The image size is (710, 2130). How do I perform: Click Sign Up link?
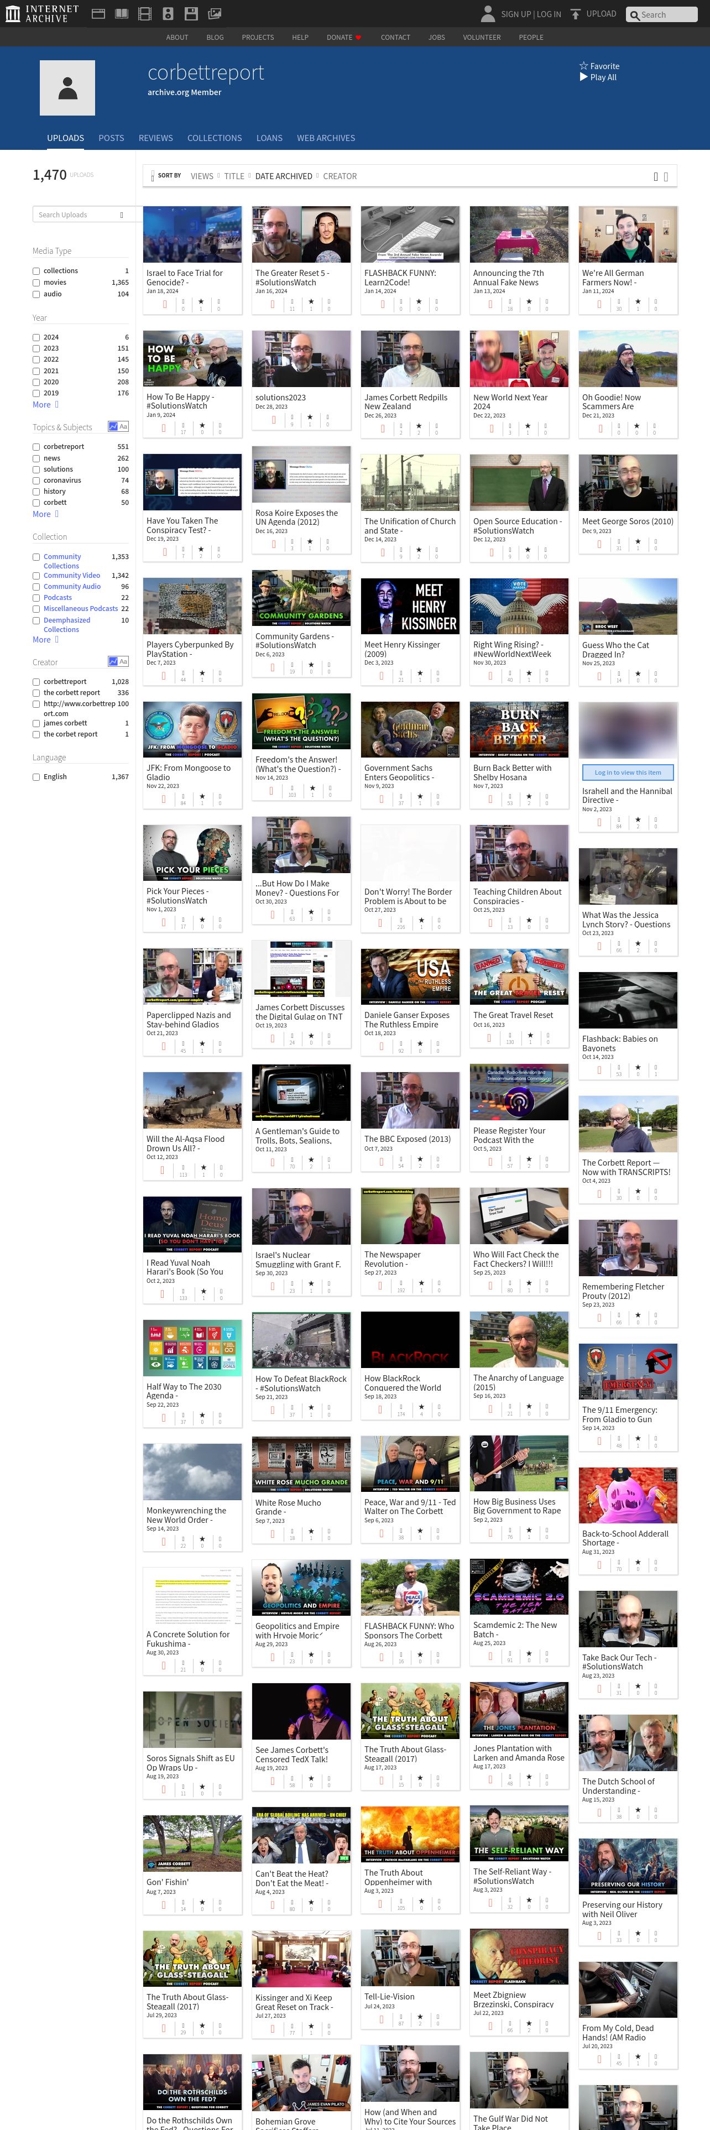[516, 14]
